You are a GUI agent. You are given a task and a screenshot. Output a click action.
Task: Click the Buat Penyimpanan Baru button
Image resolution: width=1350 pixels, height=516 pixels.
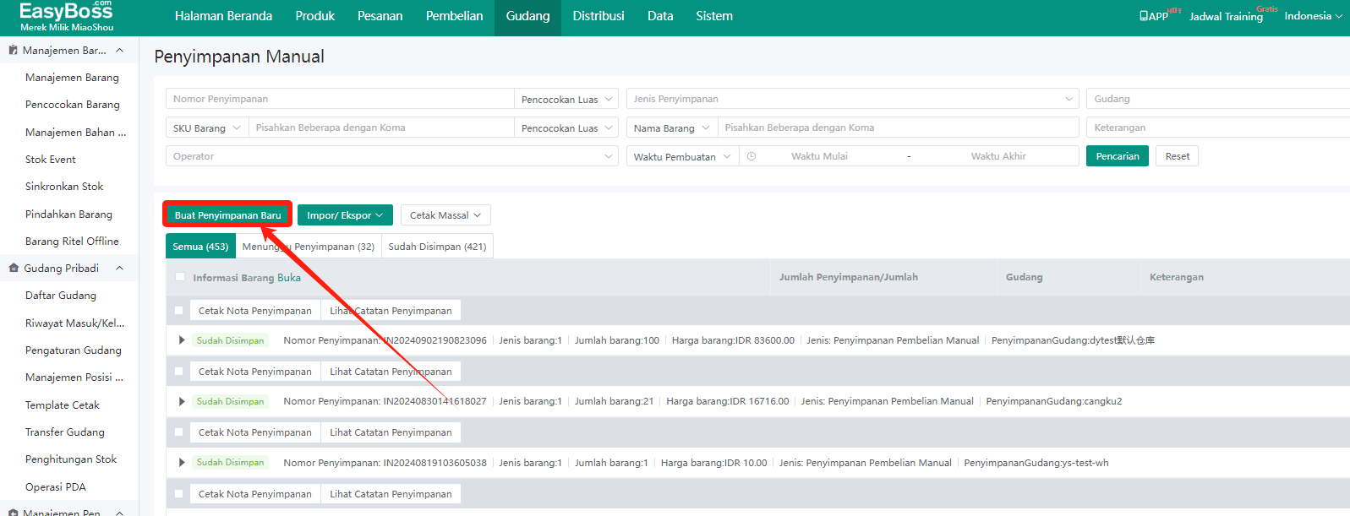coord(227,215)
